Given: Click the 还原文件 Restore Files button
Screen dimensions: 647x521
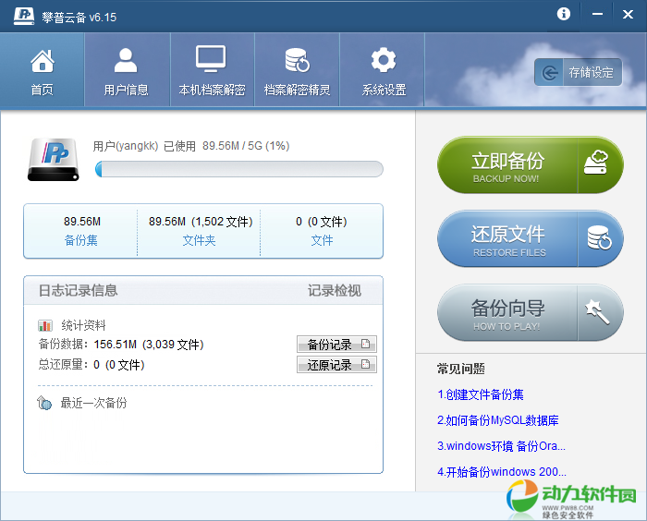Looking at the screenshot, I should pos(530,239).
